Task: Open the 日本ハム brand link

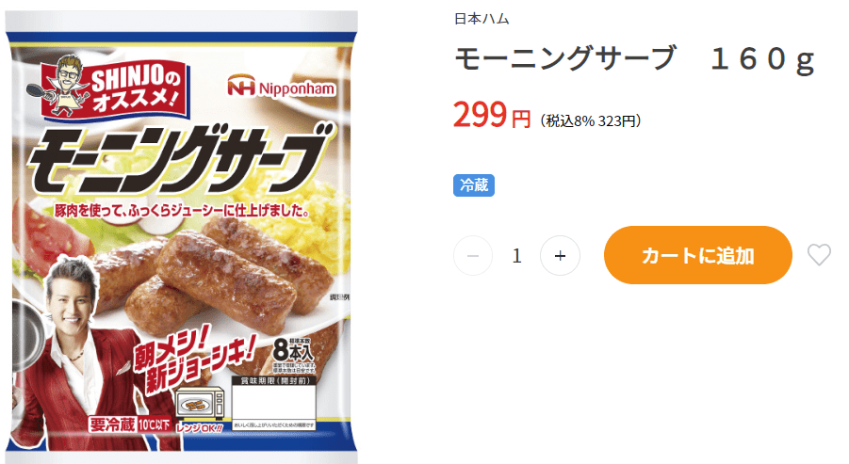Action: point(482,20)
